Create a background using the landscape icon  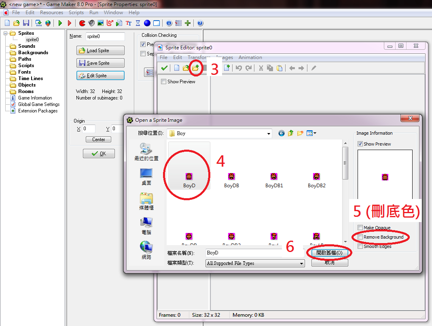(101, 23)
